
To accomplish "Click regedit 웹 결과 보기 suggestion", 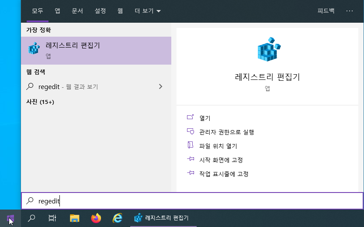I will point(96,87).
